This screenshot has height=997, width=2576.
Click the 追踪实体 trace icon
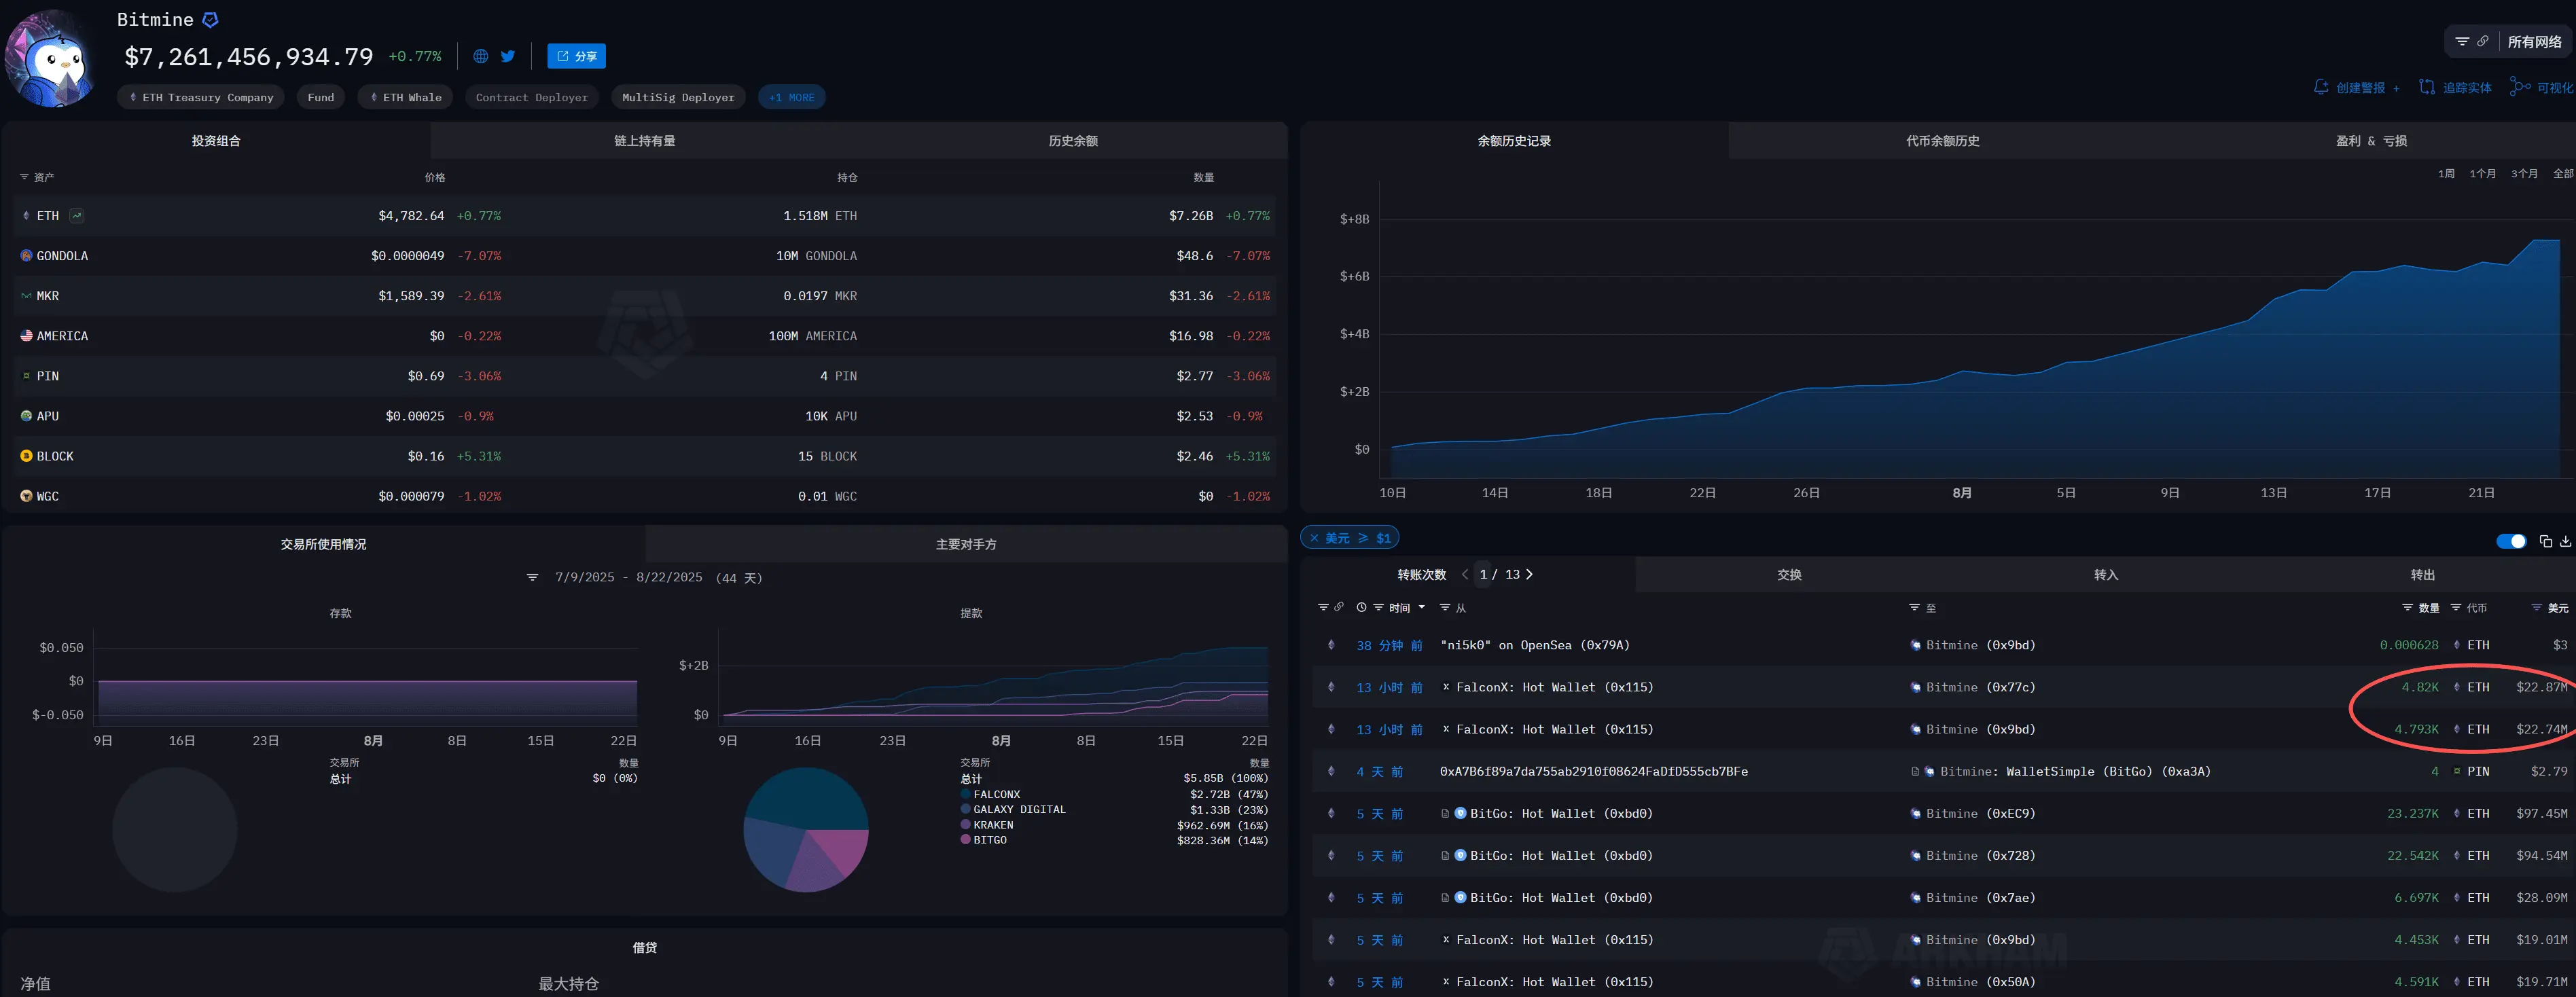2427,87
